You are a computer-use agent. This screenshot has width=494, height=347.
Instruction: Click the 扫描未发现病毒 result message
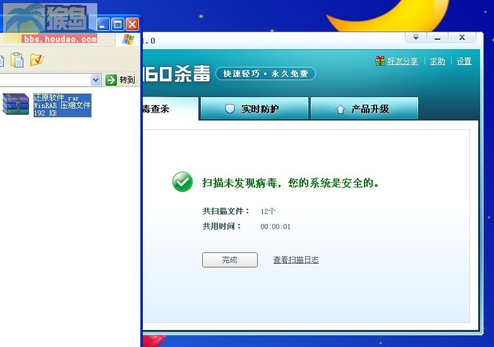click(291, 182)
